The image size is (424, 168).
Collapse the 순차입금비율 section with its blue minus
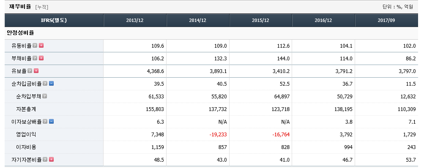pos(52,84)
